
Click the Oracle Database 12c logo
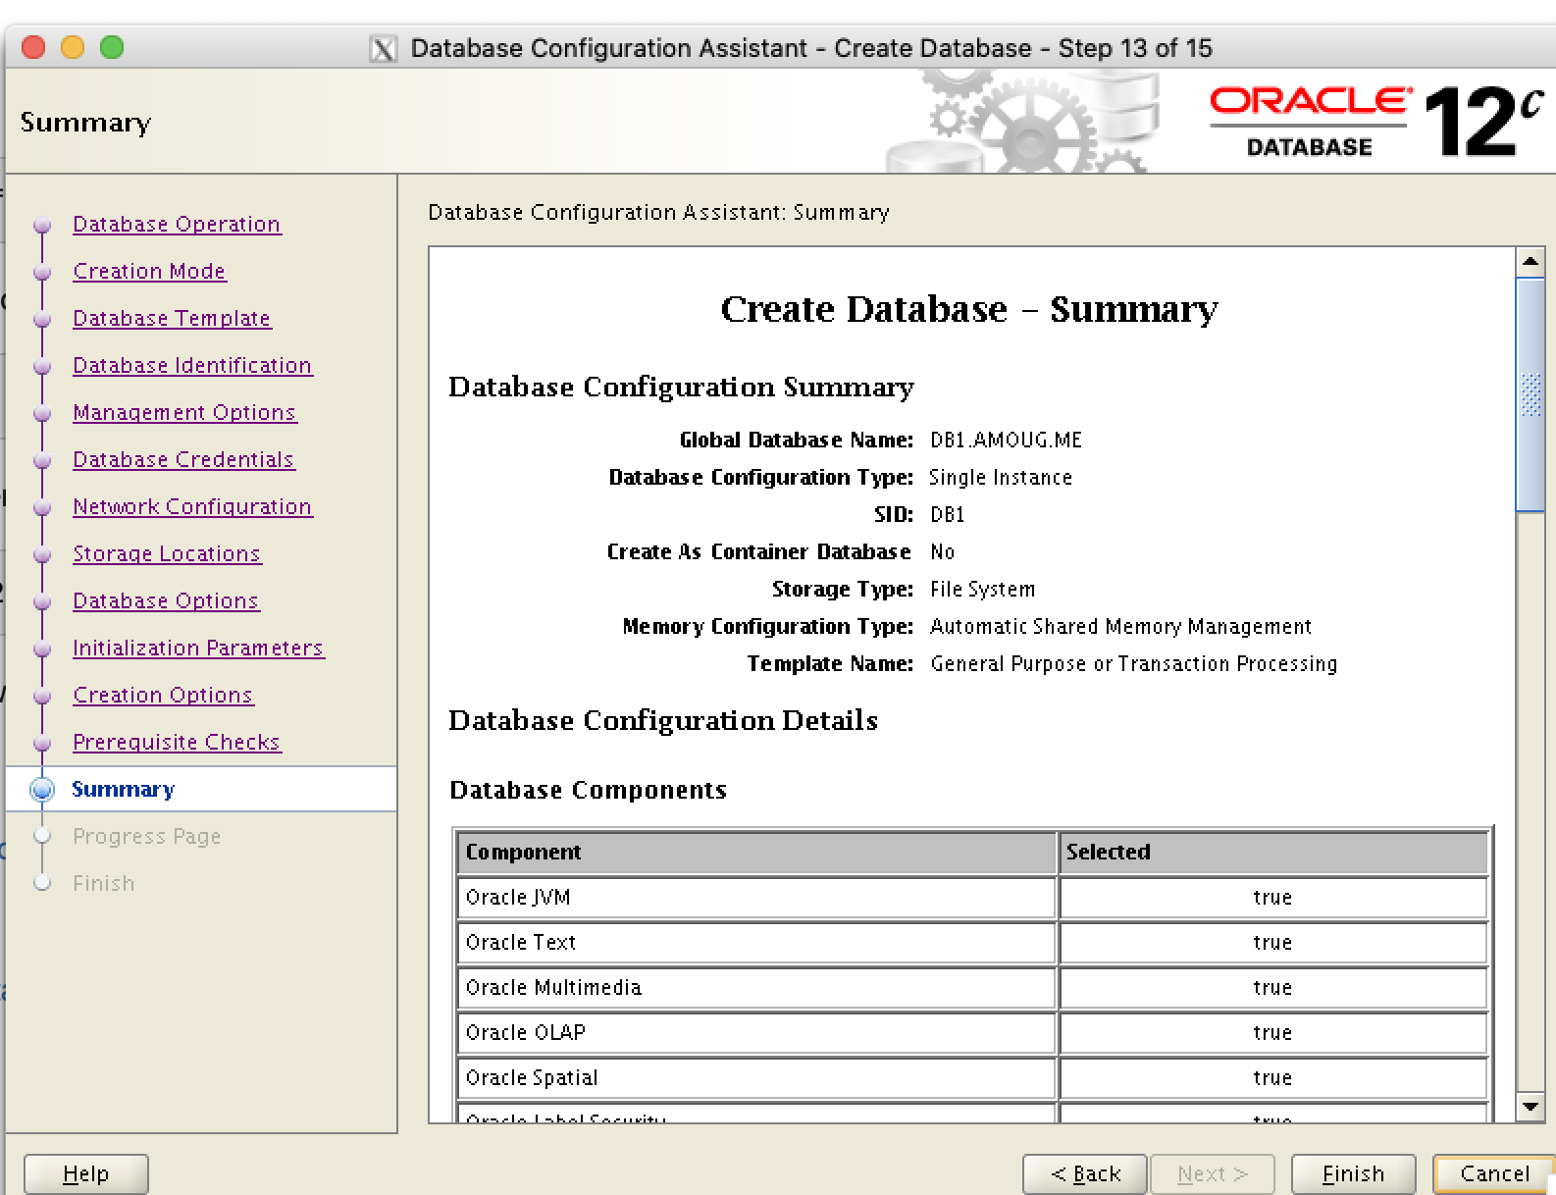point(1376,122)
